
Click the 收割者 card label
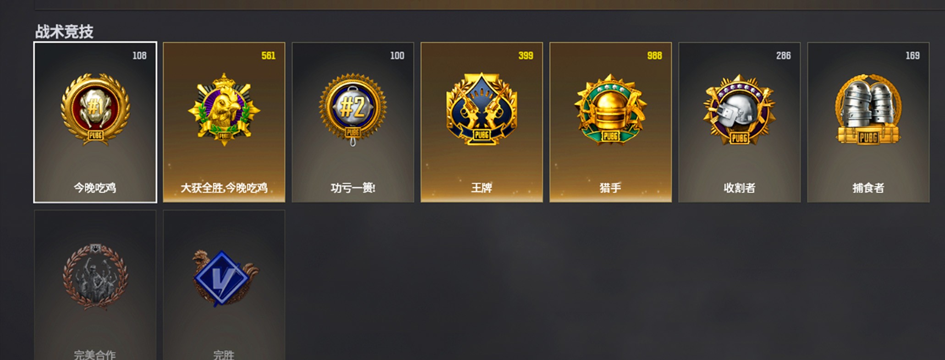(739, 188)
